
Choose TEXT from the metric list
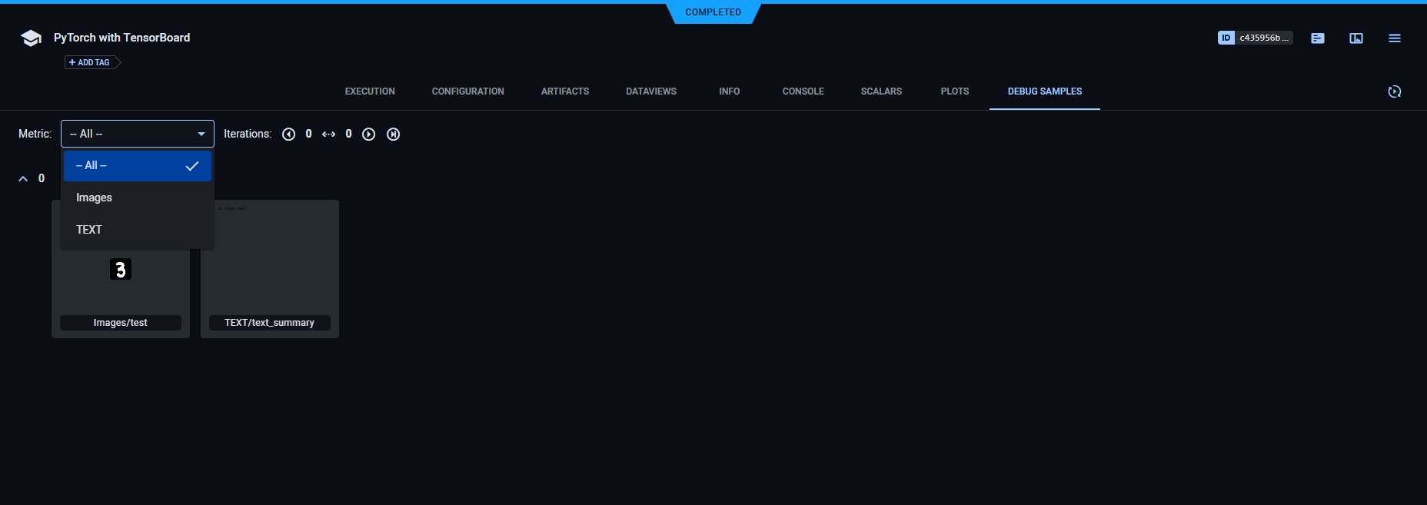point(89,230)
